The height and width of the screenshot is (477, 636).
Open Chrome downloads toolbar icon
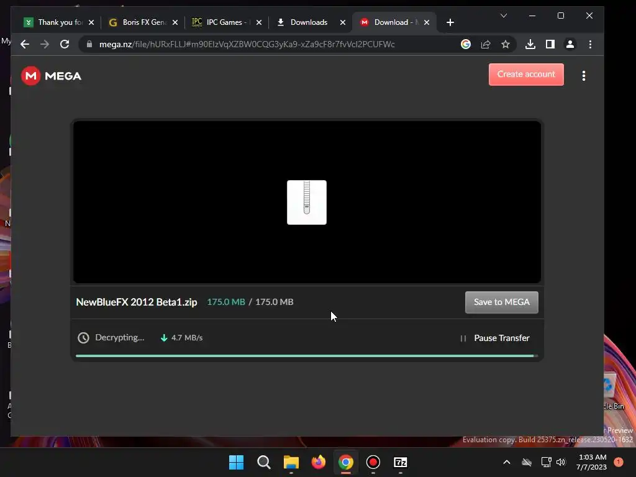pyautogui.click(x=530, y=44)
